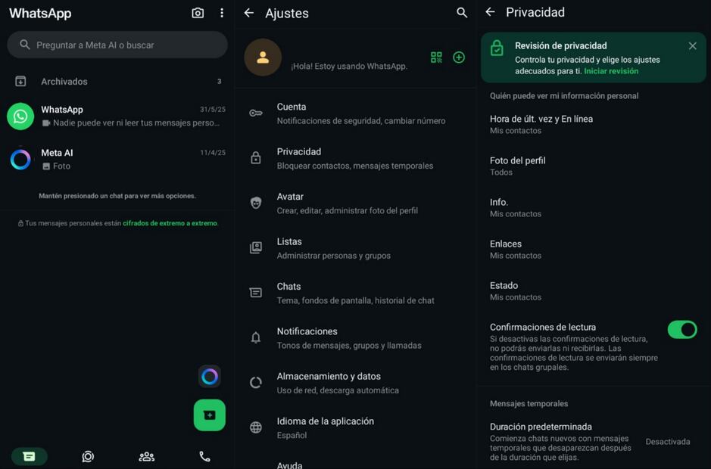
Task: Open the cifrados de extremo a extremo link
Action: 170,223
